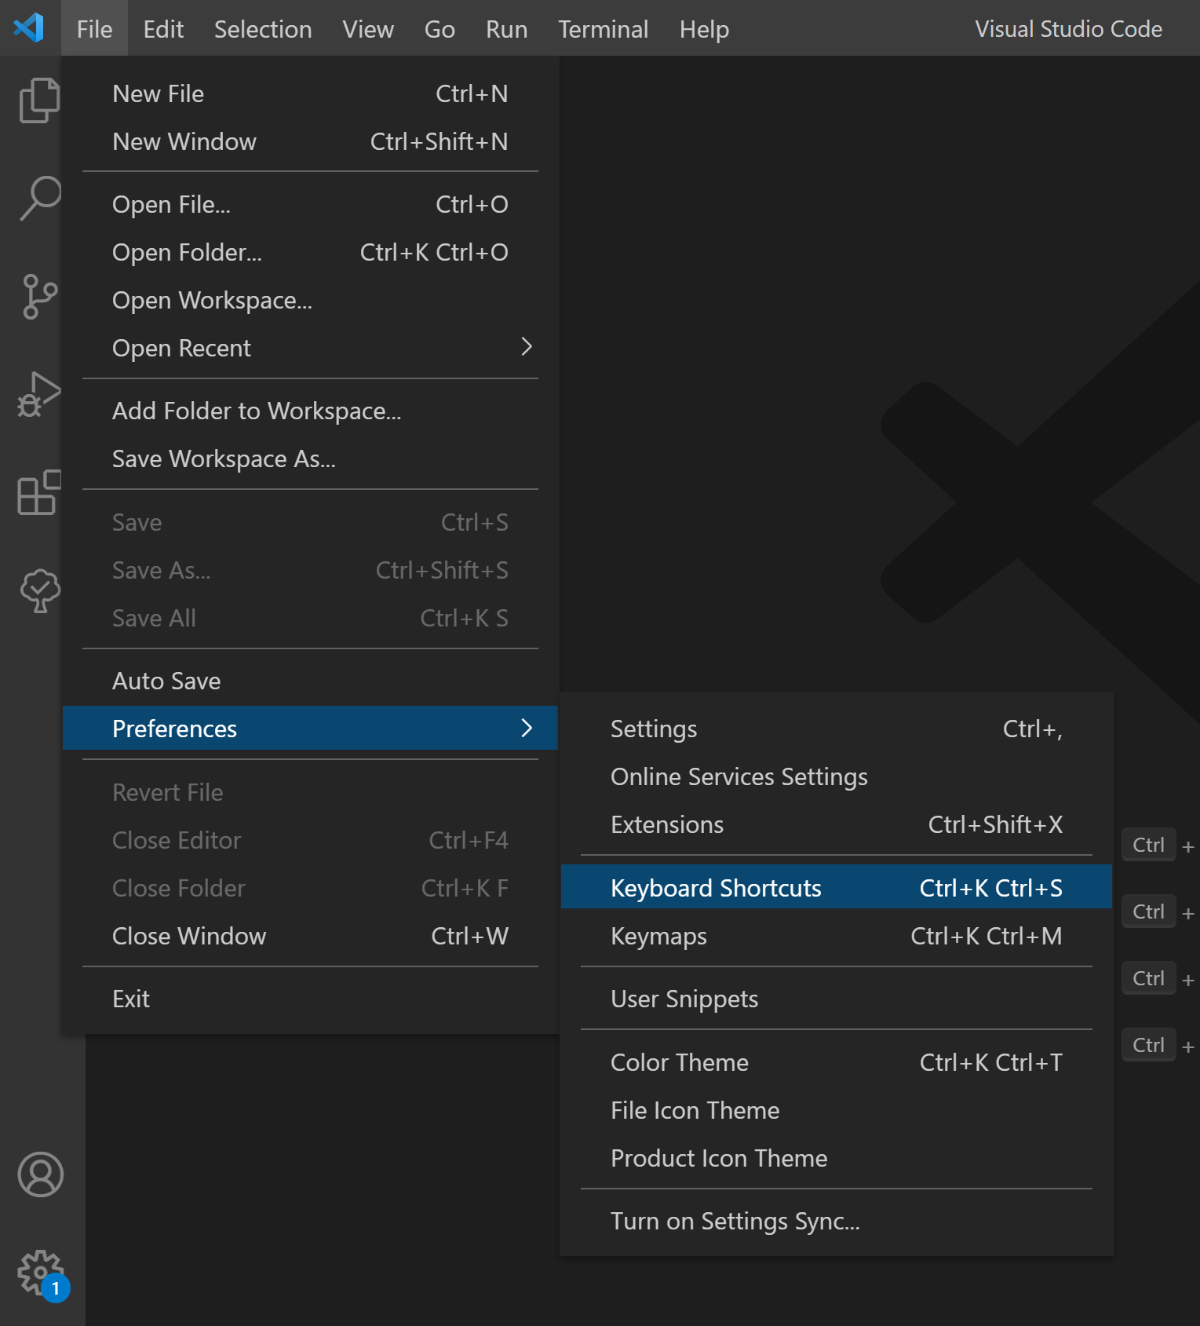This screenshot has height=1326, width=1200.
Task: Open the Terminal menu
Action: [x=603, y=29]
